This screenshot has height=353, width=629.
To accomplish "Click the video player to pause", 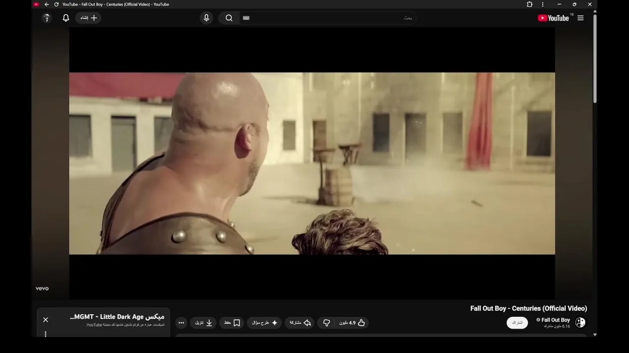I will tap(312, 163).
